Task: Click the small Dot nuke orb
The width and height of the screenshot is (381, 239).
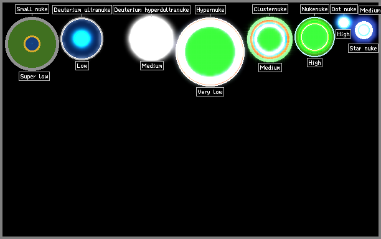Action: tap(344, 22)
